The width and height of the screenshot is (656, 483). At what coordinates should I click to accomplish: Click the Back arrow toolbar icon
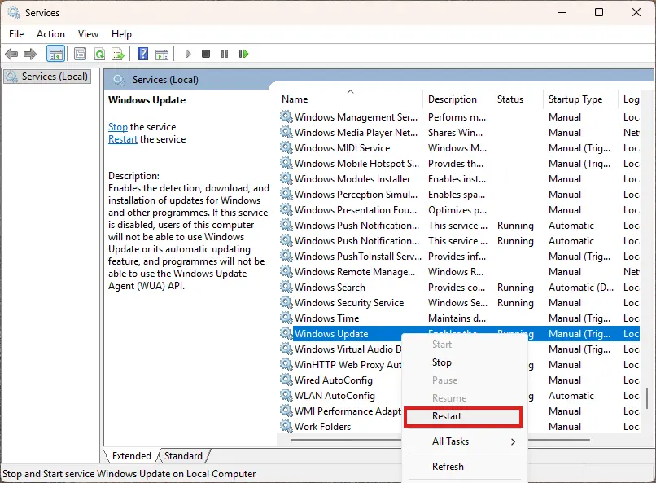[11, 54]
